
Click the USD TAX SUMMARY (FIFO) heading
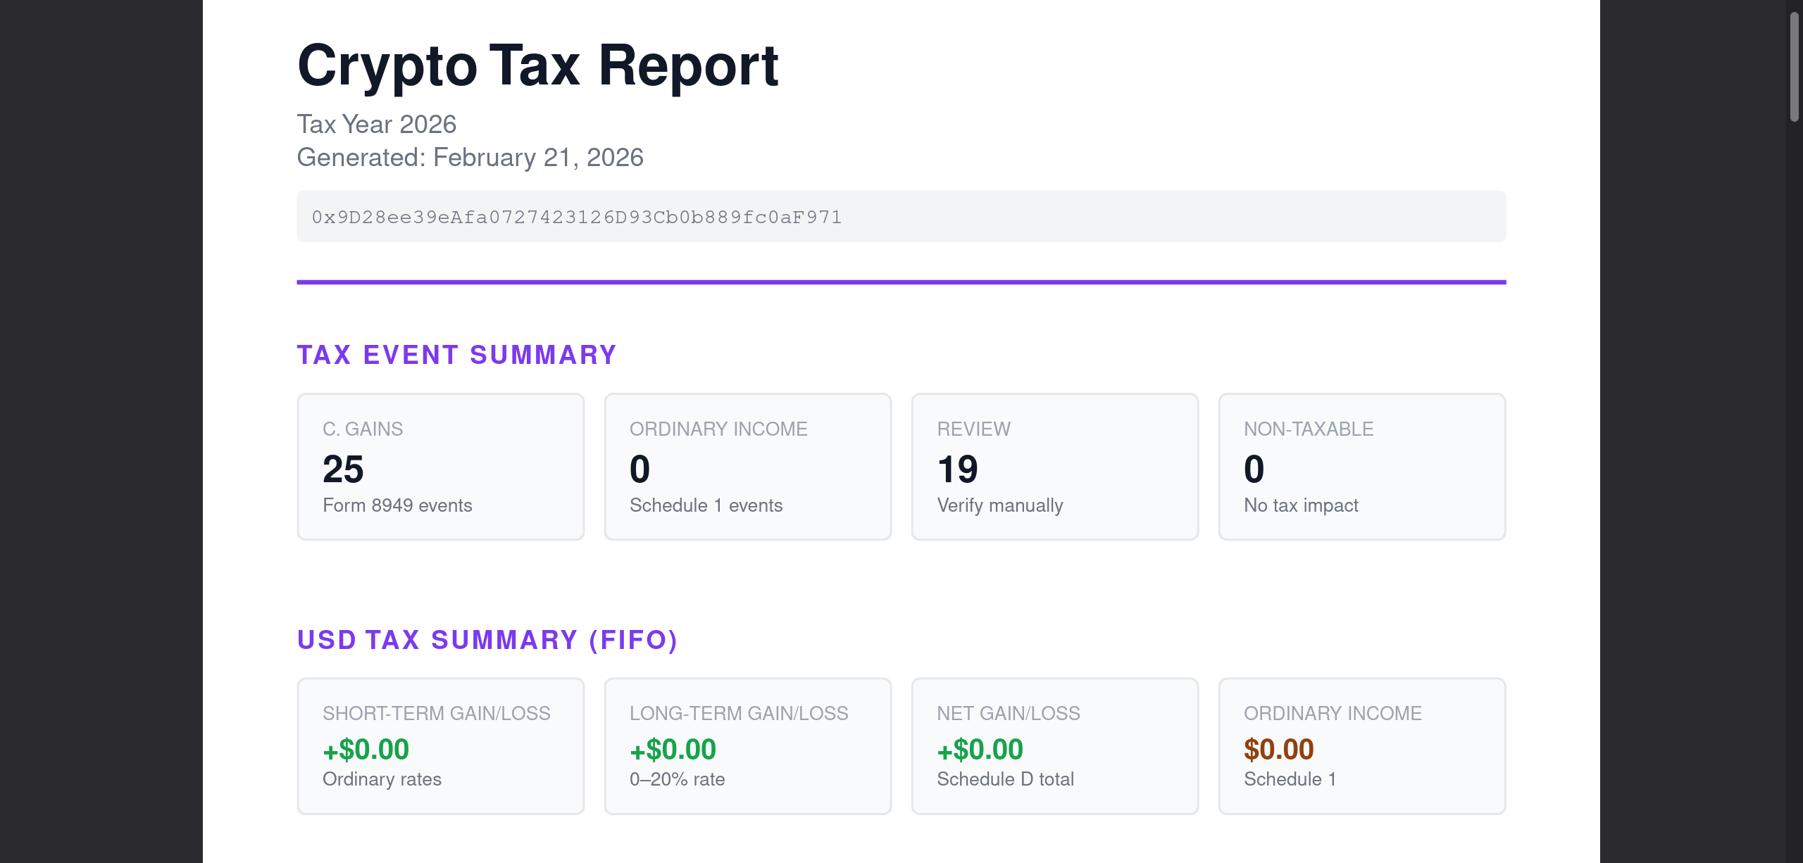487,641
